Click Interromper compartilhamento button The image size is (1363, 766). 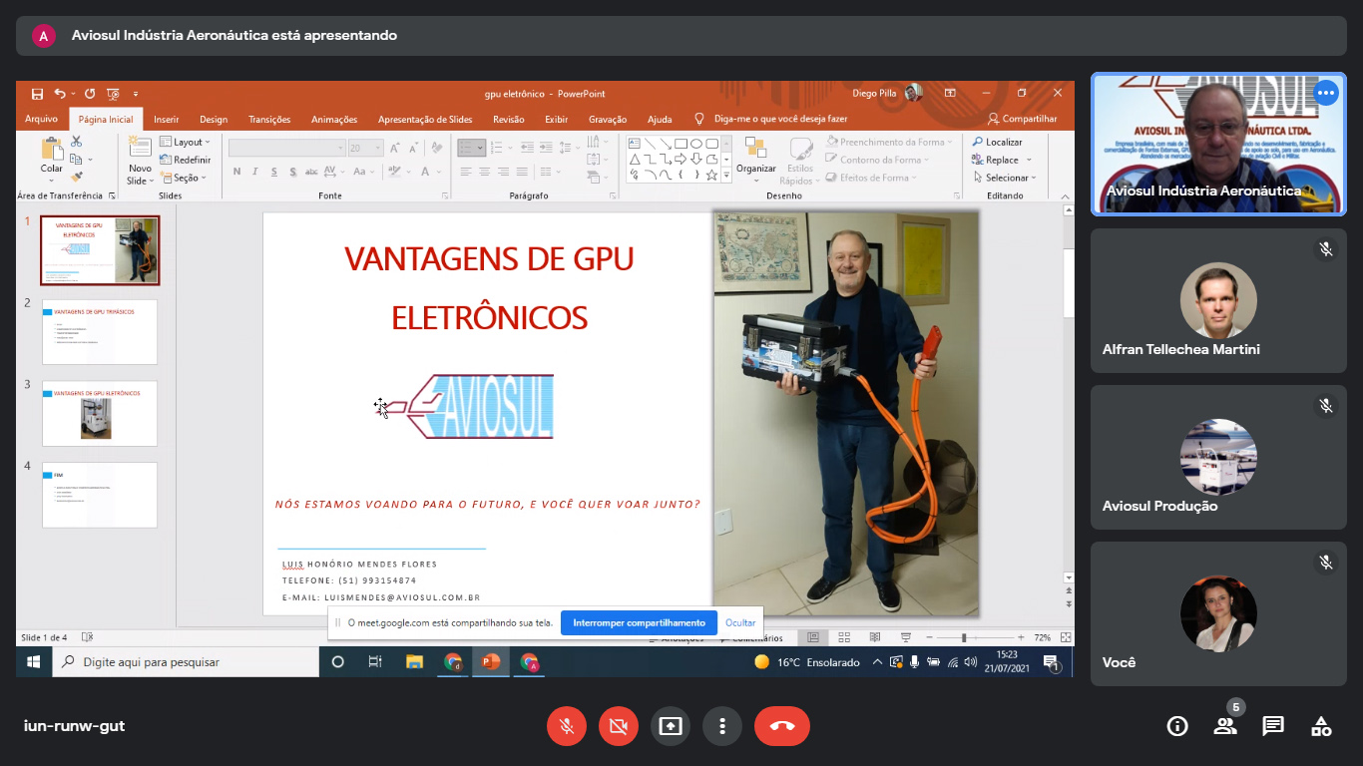point(639,622)
